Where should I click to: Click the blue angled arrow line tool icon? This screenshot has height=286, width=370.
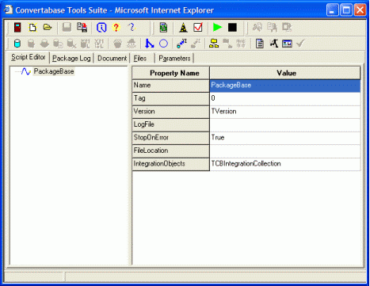pos(150,44)
